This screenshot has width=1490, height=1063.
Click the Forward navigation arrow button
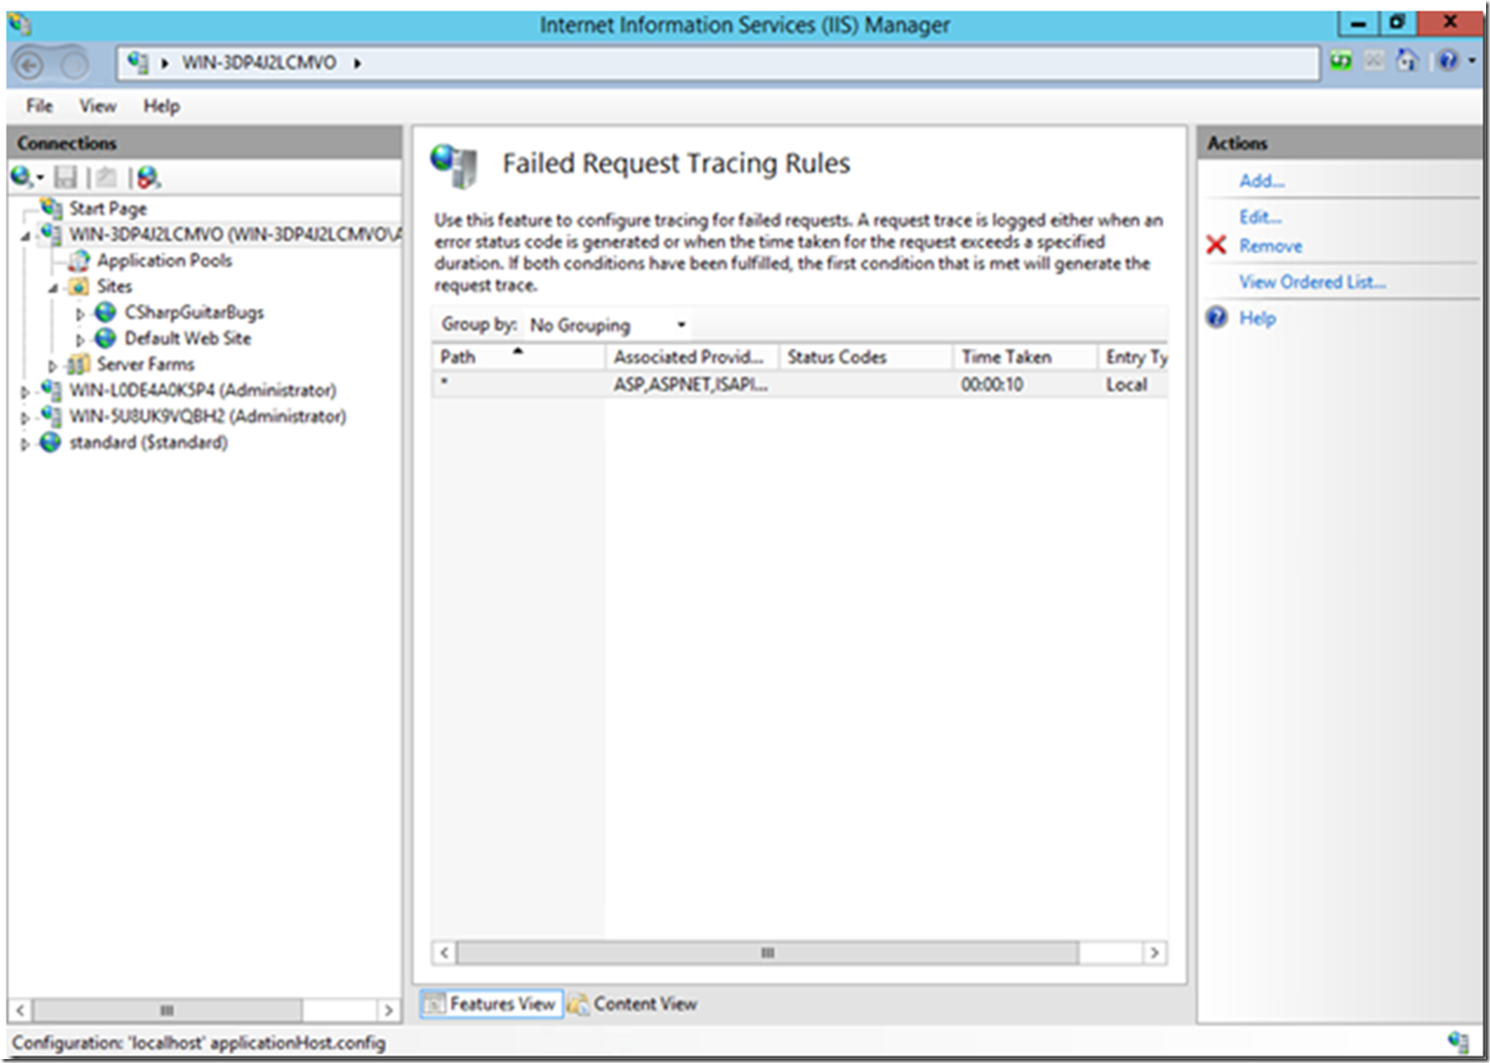(73, 65)
